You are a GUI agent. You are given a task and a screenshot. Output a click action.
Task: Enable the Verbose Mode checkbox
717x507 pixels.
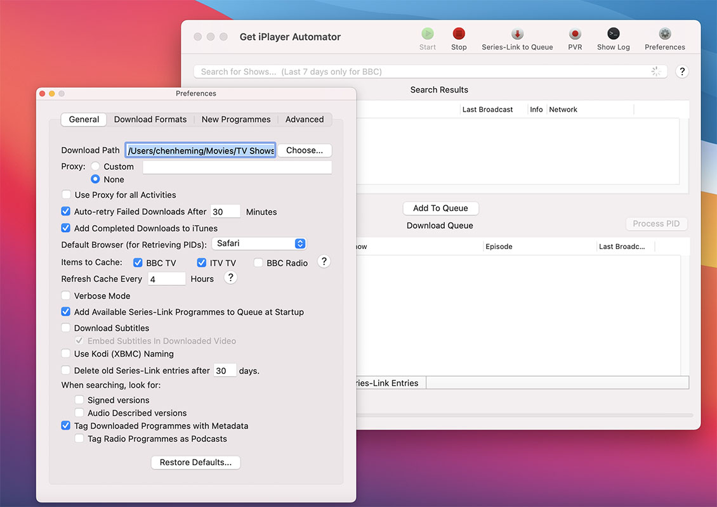pos(66,296)
